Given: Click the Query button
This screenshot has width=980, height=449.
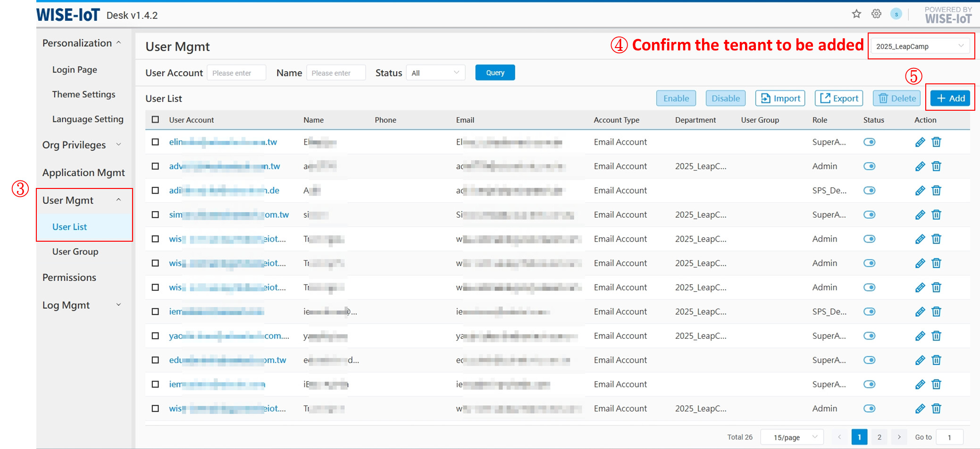Looking at the screenshot, I should (495, 73).
